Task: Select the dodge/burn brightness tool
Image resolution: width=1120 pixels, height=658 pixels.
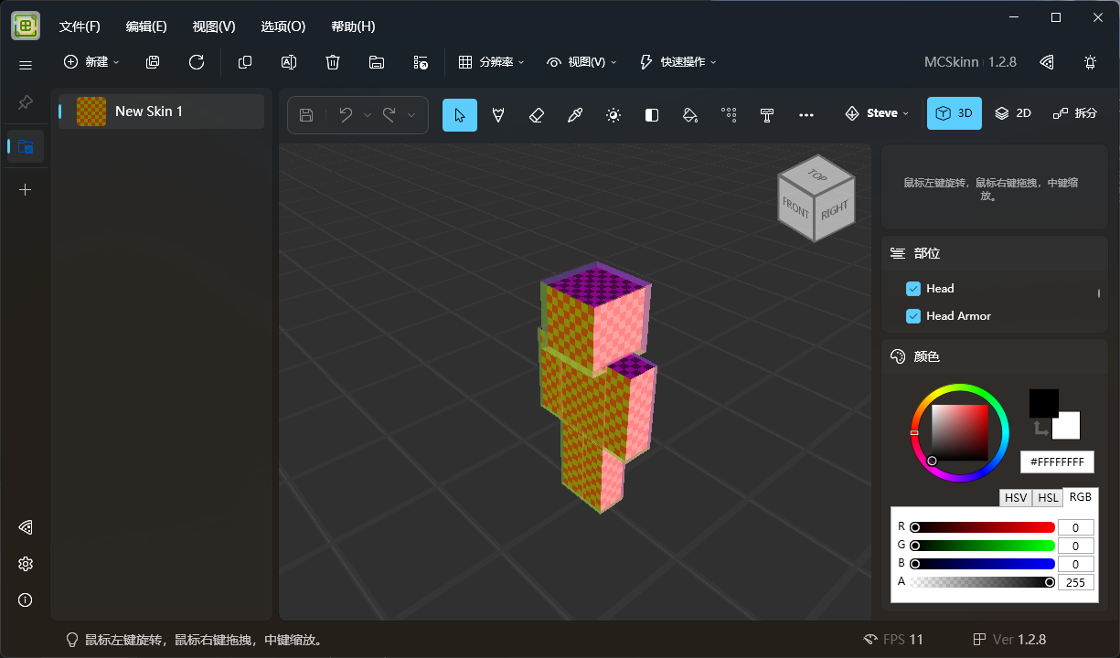Action: click(613, 114)
